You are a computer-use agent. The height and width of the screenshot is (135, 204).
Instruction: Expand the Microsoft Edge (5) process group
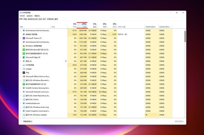[x=20, y=57]
